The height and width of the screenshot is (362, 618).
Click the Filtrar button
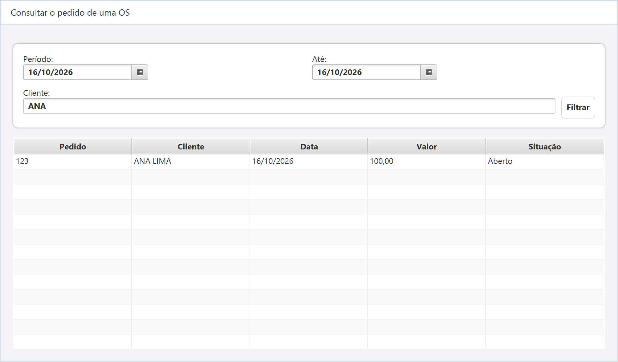click(578, 107)
